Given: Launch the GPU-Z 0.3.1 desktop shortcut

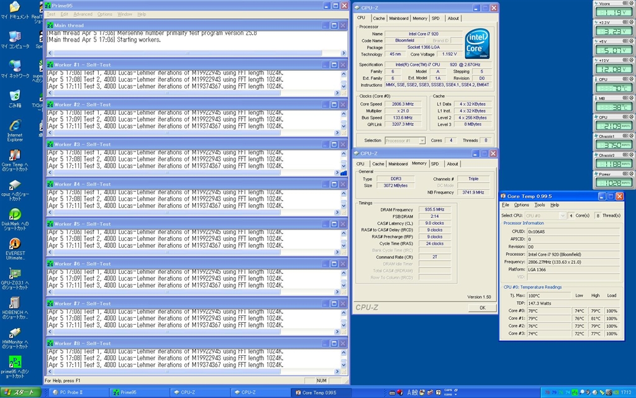Looking at the screenshot, I should [14, 274].
